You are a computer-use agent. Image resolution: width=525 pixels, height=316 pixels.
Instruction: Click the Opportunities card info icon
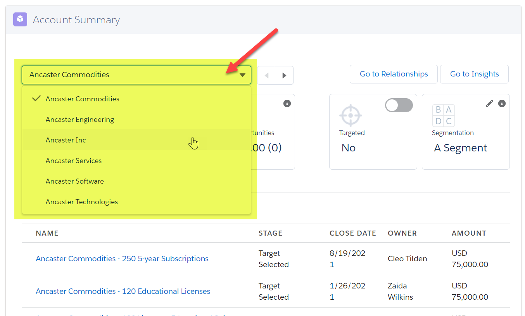287,103
